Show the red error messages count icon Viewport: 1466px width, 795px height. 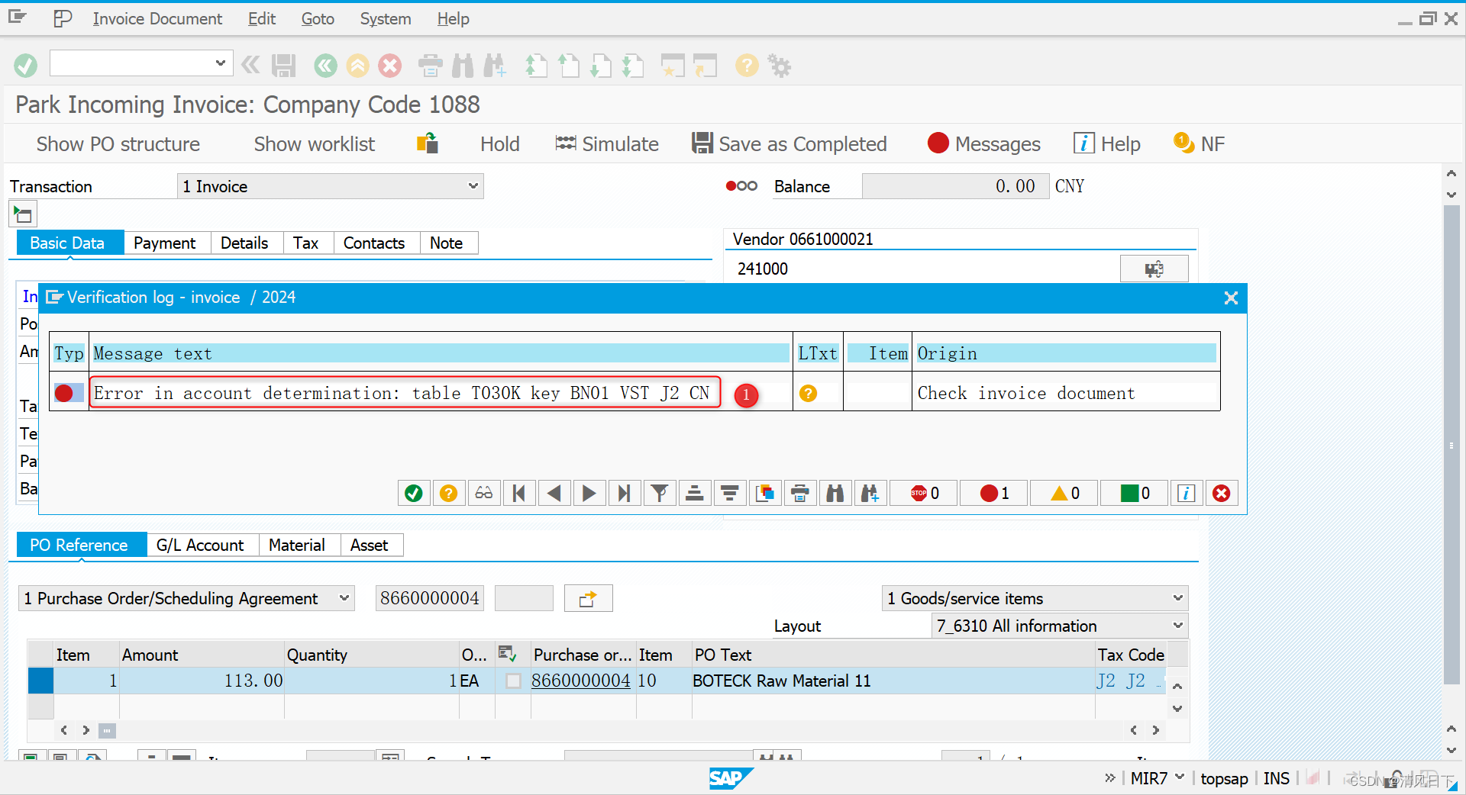(x=993, y=493)
